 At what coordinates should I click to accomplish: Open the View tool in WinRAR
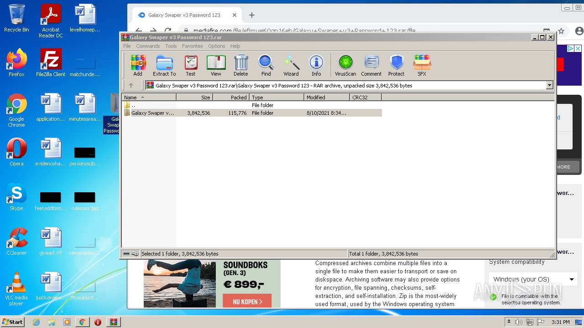pos(216,65)
